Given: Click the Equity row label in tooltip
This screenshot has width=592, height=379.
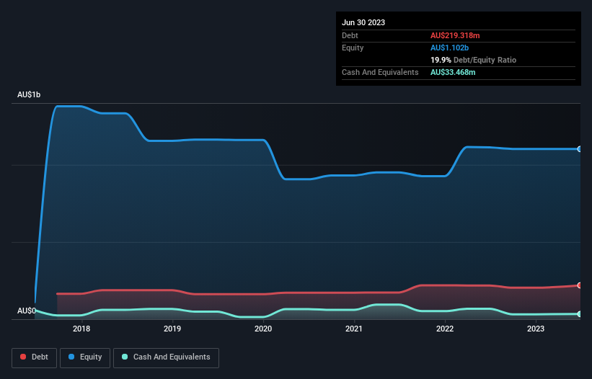Looking at the screenshot, I should coord(353,48).
